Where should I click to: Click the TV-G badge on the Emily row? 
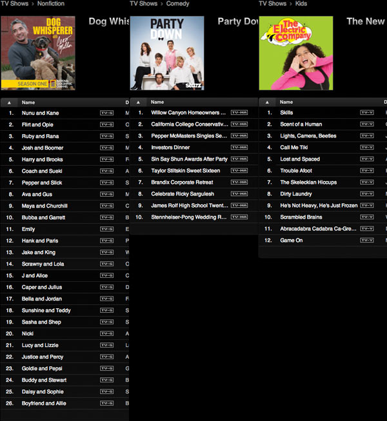[106, 229]
